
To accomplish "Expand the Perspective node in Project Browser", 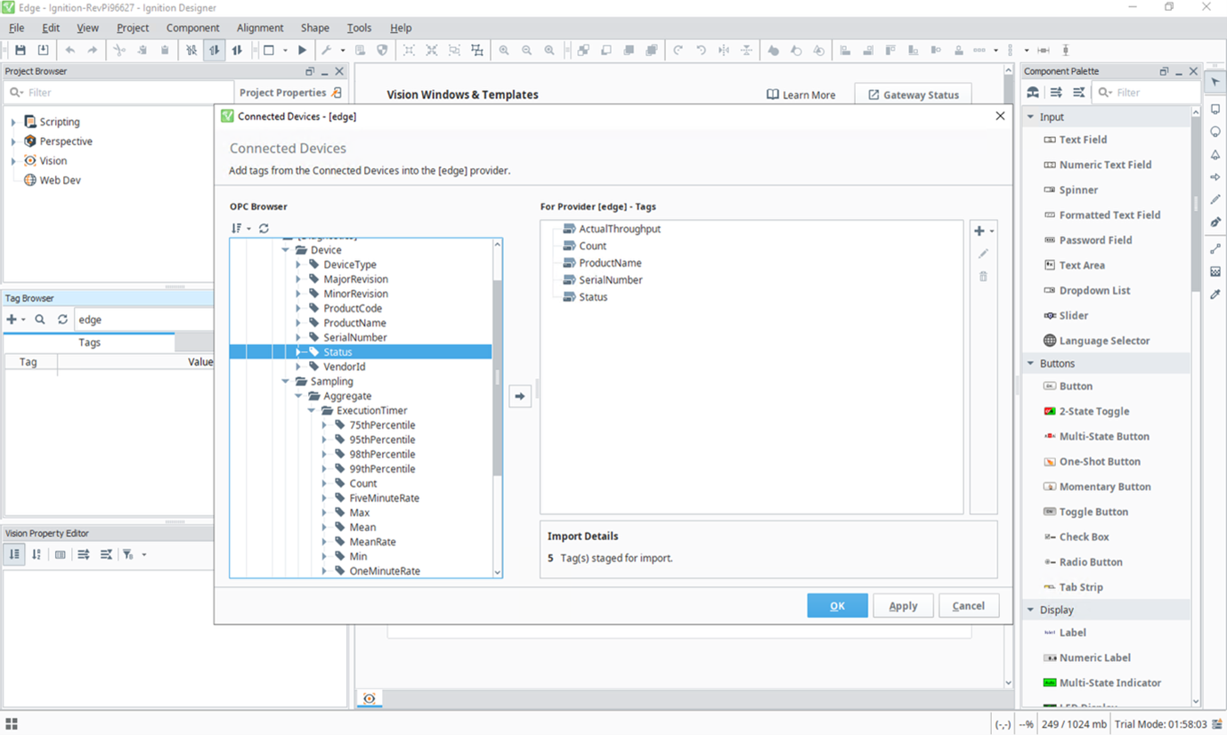I will pyautogui.click(x=13, y=141).
